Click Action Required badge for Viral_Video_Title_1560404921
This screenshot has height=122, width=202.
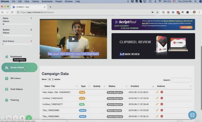click(115, 92)
